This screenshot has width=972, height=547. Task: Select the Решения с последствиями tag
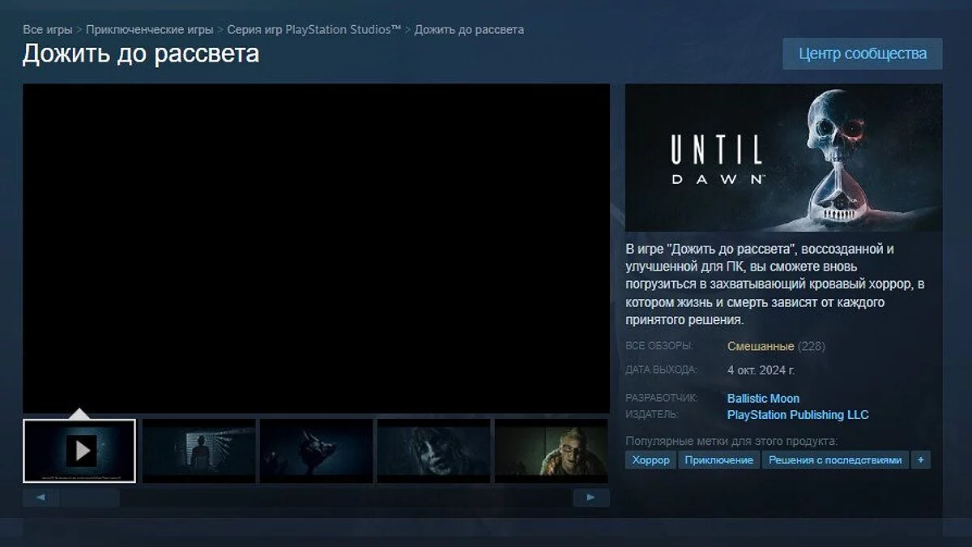[x=834, y=459]
